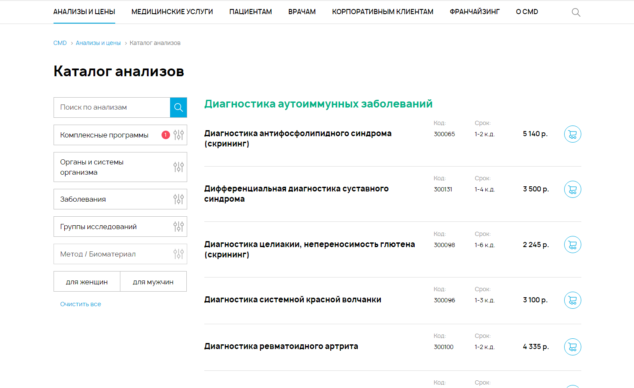Add celiac disease screening to cart
Image resolution: width=634 pixels, height=388 pixels.
(x=572, y=245)
